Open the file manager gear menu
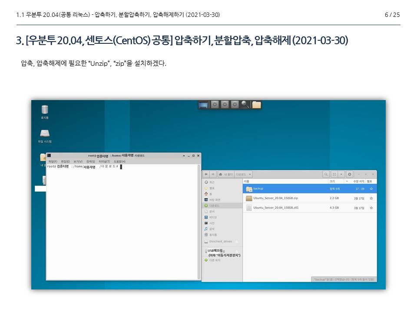The image size is (417, 312). (350, 174)
